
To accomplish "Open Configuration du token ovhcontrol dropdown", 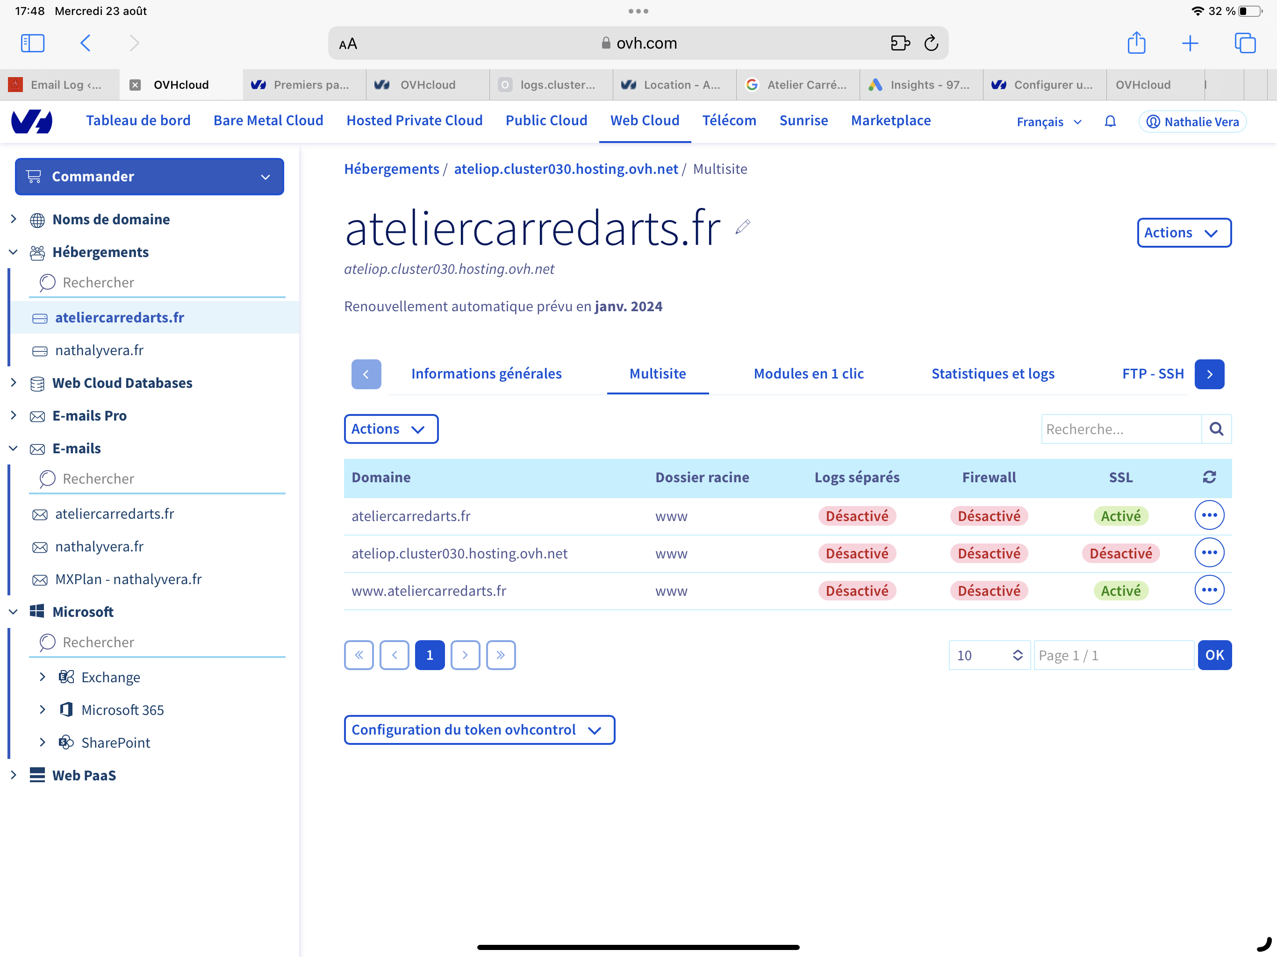I will click(x=479, y=729).
